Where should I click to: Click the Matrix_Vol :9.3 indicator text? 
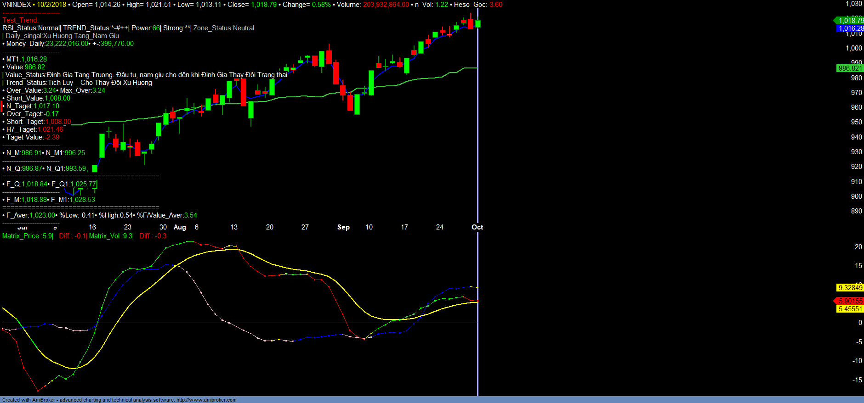coord(111,236)
